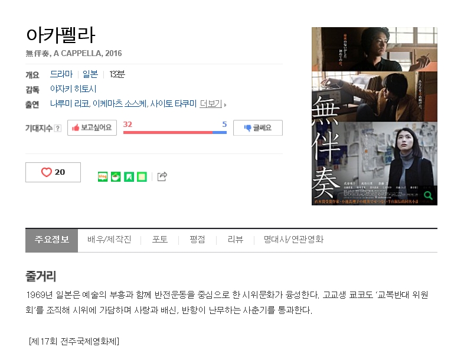This screenshot has width=464, height=360.
Task: Go to the 리뷰 tab
Action: click(x=236, y=239)
